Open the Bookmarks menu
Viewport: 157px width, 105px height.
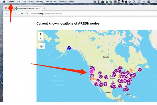tap(51, 2)
